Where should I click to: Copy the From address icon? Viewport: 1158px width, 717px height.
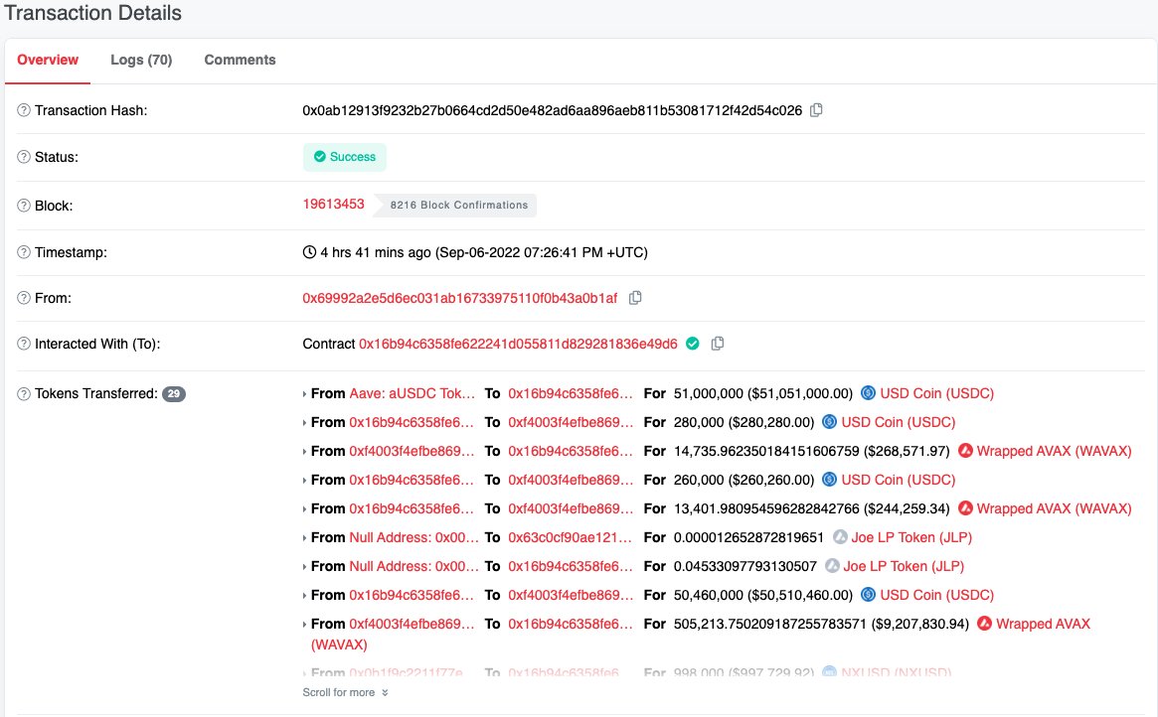pos(635,298)
